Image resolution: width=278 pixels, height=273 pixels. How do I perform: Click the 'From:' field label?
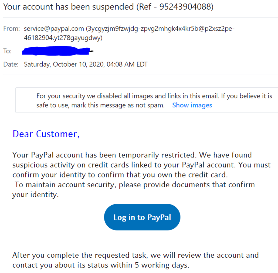click(11, 29)
